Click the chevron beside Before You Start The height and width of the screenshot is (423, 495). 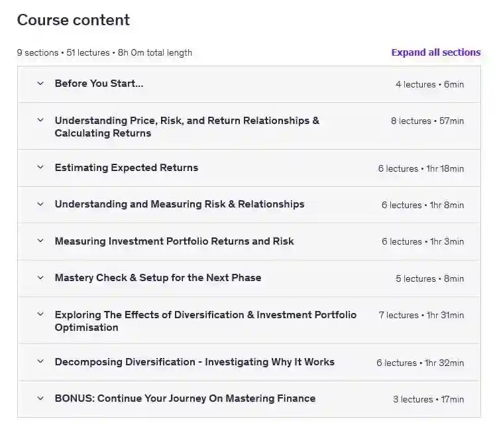pyautogui.click(x=40, y=84)
